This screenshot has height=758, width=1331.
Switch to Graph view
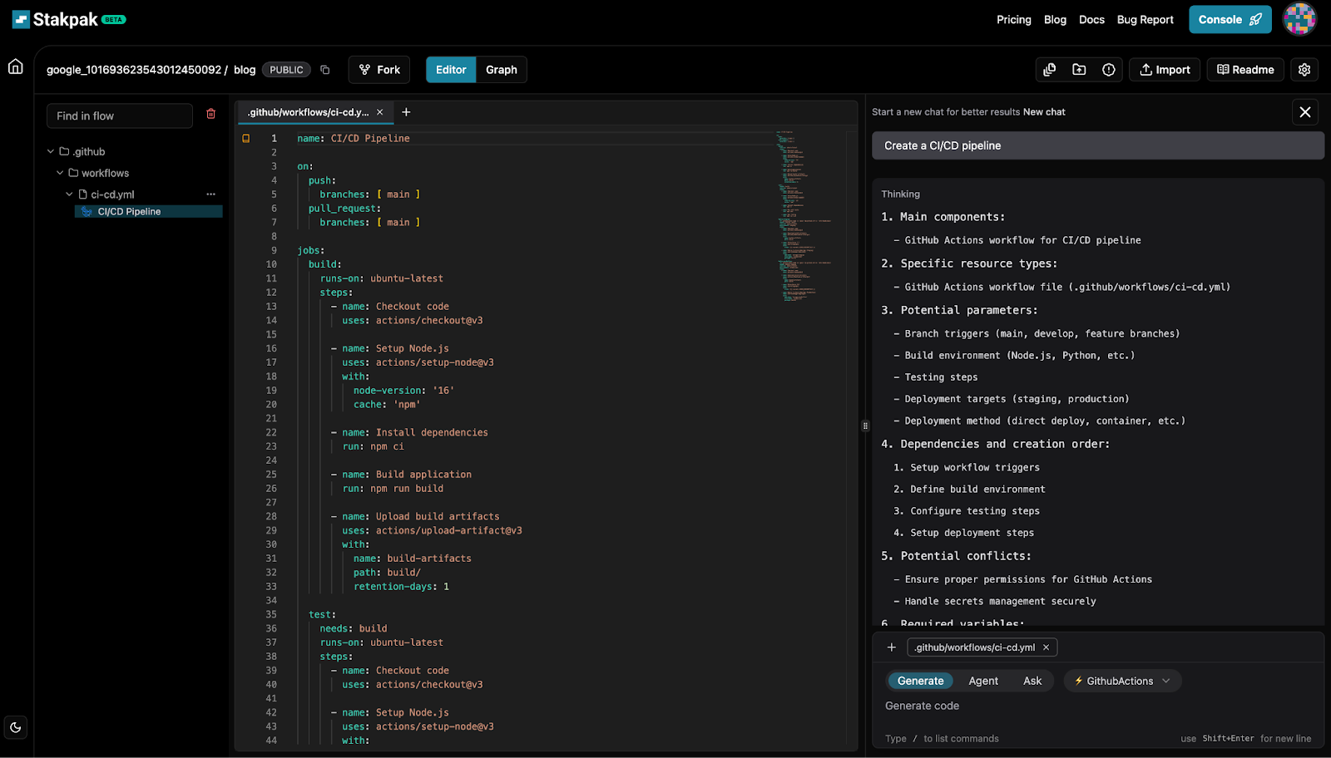click(x=502, y=70)
